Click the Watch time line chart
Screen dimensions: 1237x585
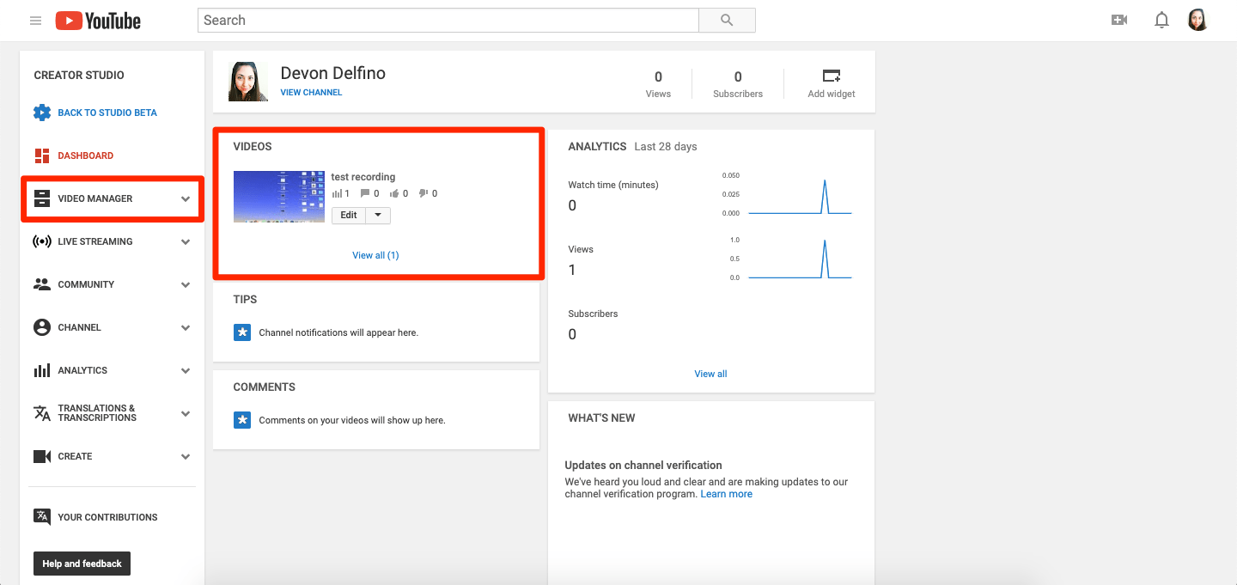pyautogui.click(x=799, y=196)
